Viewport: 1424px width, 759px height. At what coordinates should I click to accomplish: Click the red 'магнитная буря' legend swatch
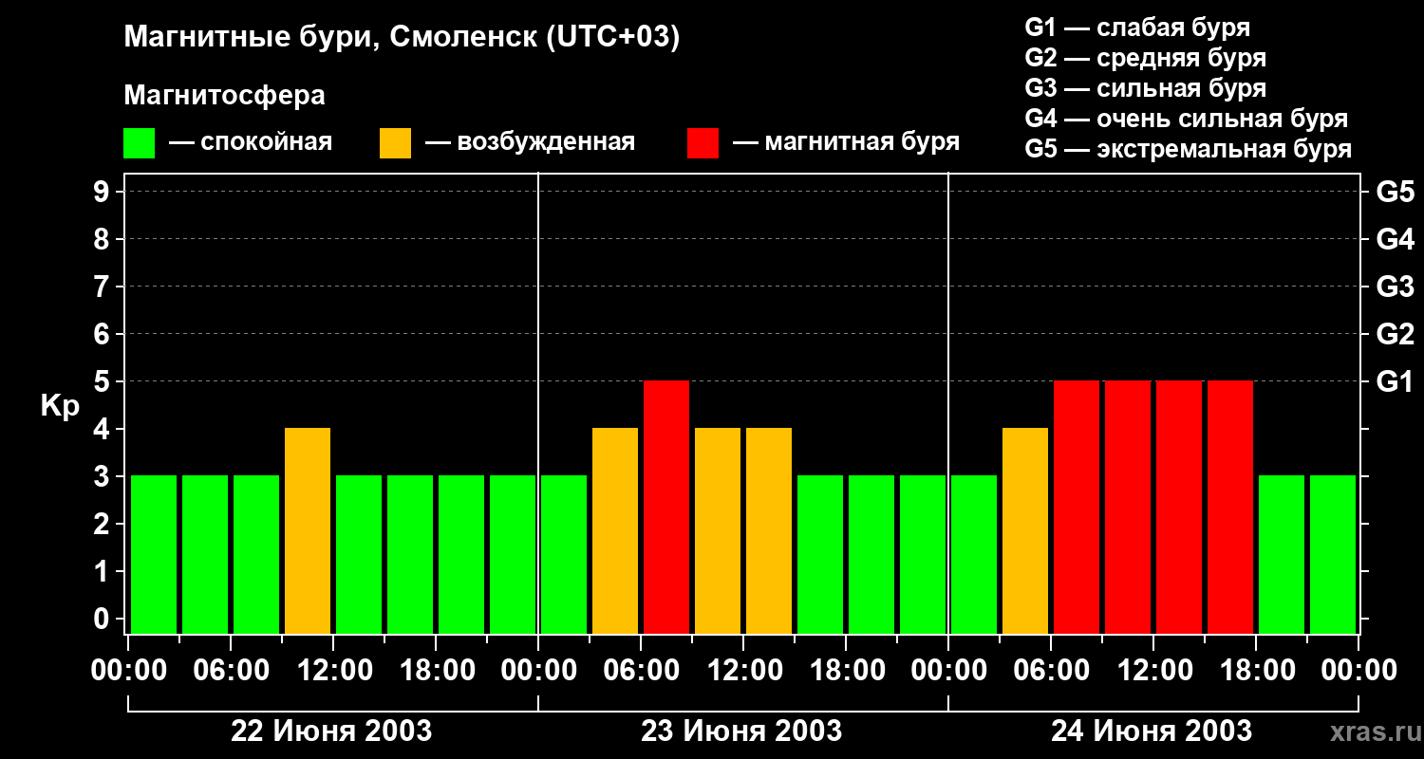coord(703,143)
